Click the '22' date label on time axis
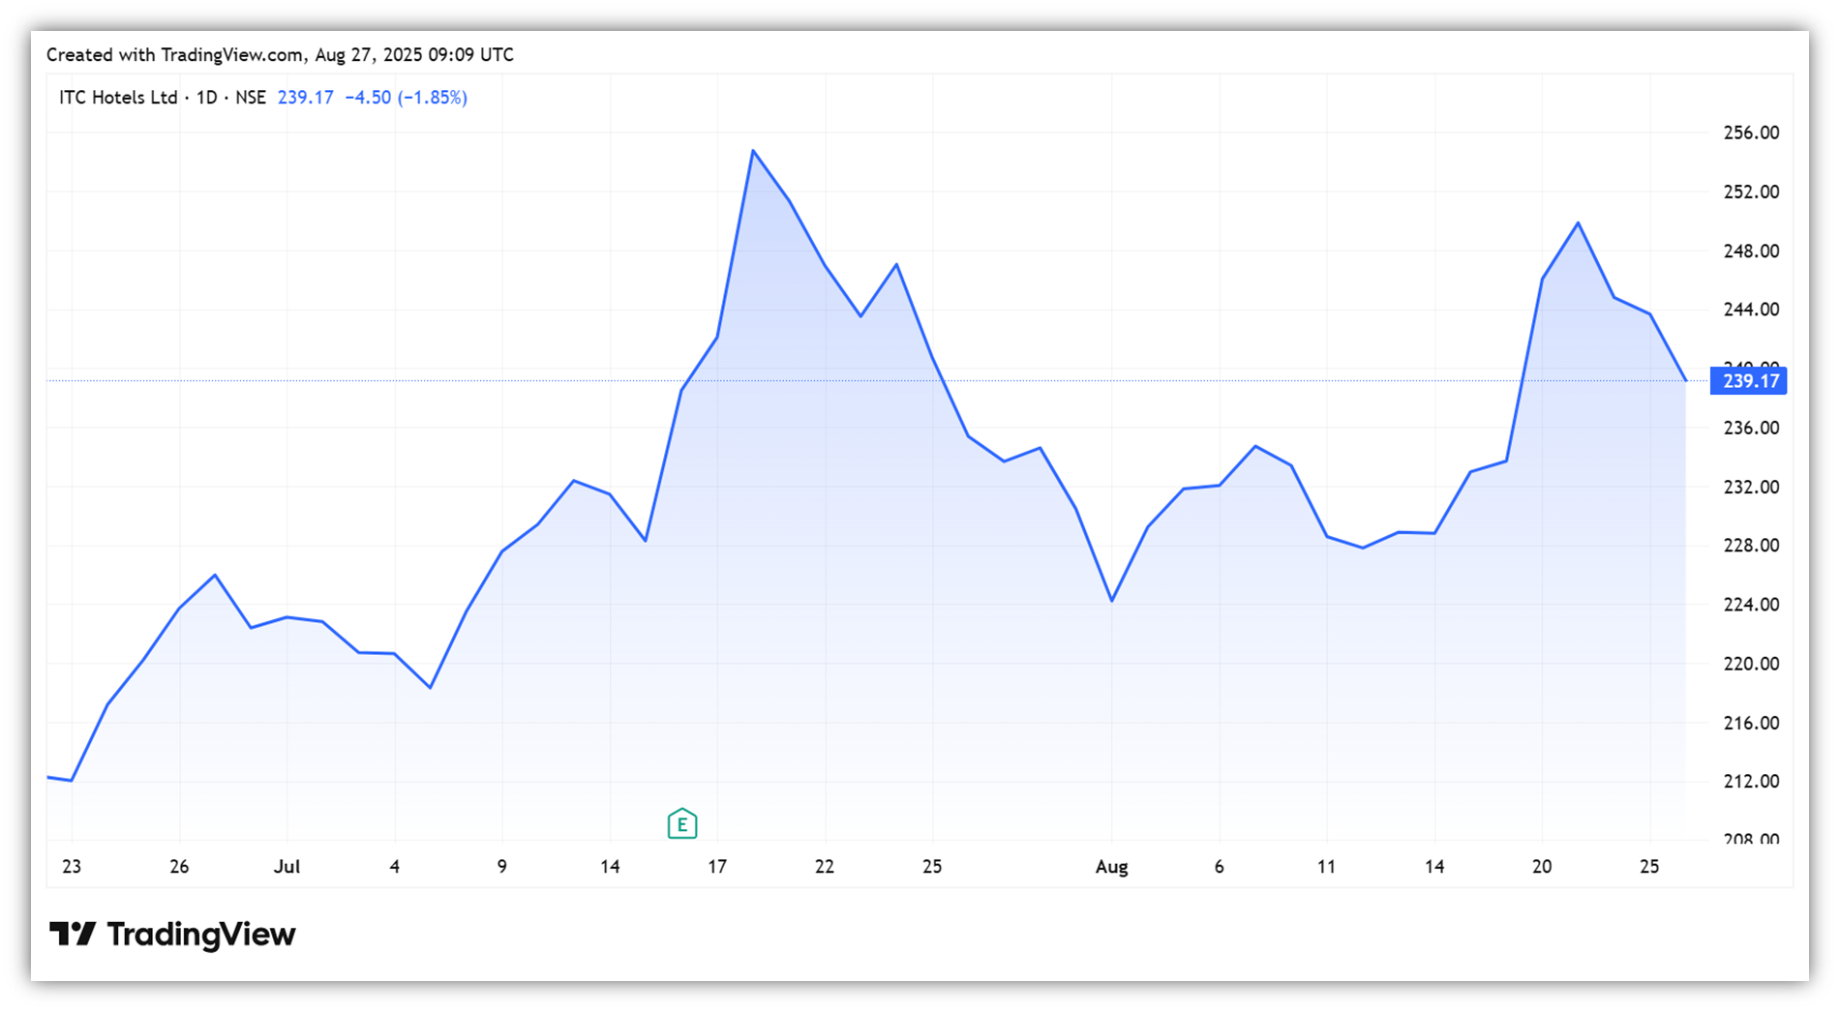1840x1012 pixels. click(x=825, y=867)
